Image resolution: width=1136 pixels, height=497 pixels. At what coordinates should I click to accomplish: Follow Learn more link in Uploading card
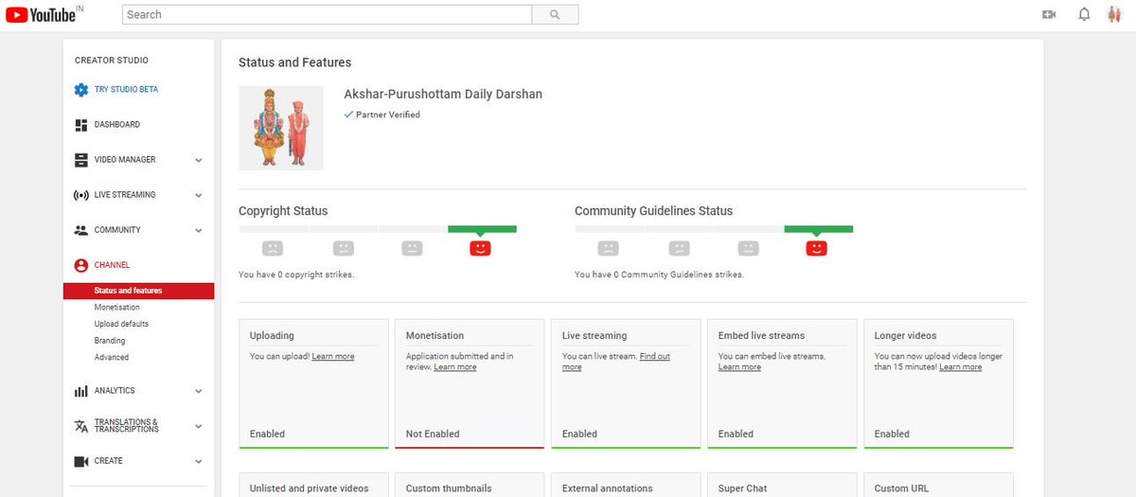coord(333,357)
